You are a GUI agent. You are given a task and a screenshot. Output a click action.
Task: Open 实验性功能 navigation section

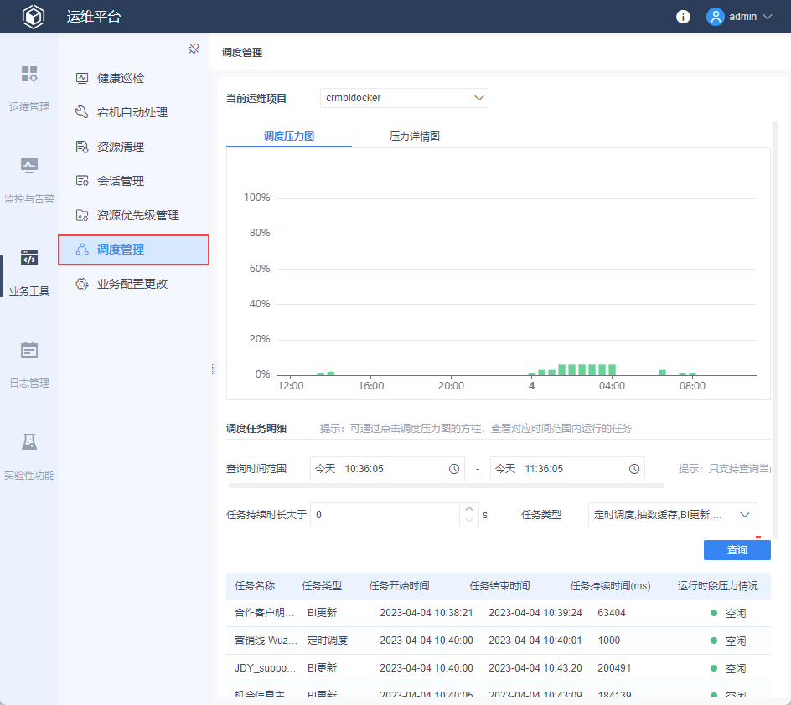tap(29, 456)
